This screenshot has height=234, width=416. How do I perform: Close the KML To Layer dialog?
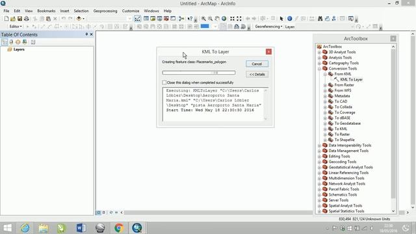click(x=268, y=51)
